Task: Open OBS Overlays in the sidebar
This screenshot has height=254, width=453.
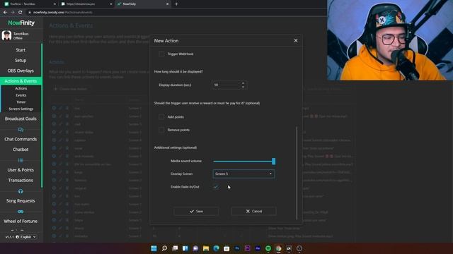Action: (21, 71)
